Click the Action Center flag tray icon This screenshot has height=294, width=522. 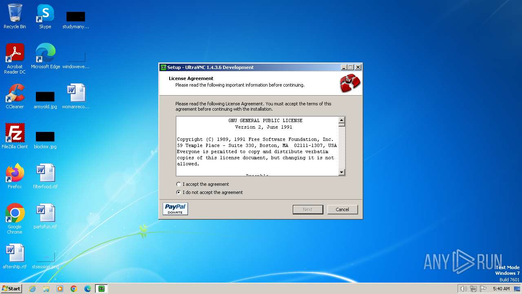coord(483,289)
